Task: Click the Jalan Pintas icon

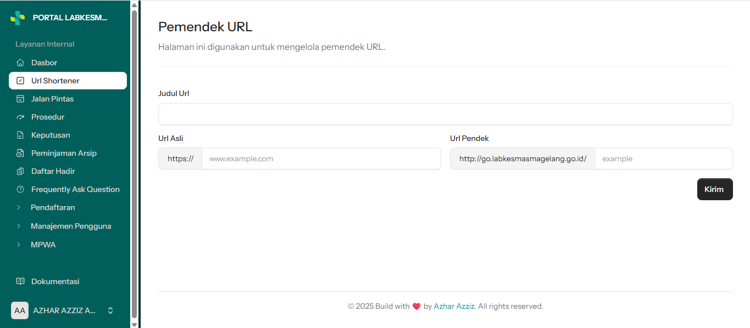Action: [x=20, y=99]
